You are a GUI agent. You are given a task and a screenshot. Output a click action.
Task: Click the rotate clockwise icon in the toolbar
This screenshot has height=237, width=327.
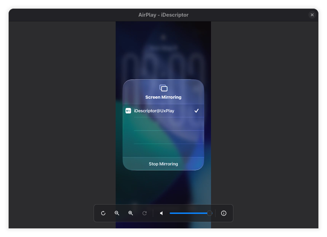click(x=145, y=213)
